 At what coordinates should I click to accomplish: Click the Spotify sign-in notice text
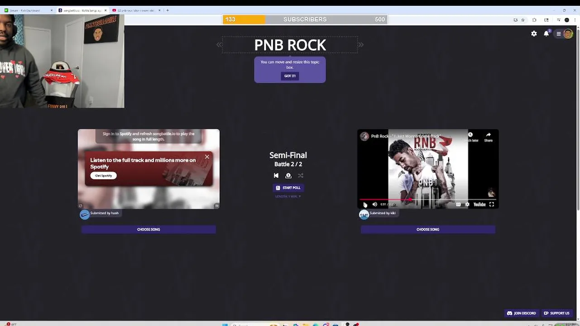click(x=149, y=136)
